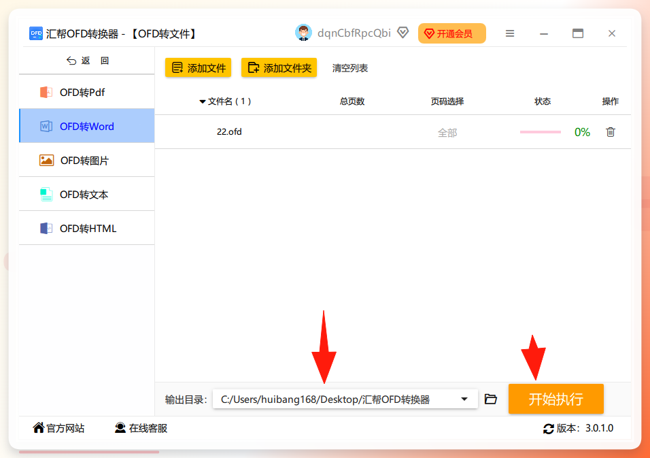The height and width of the screenshot is (458, 650).
Task: Click the OFD app logo icon
Action: pyautogui.click(x=35, y=33)
